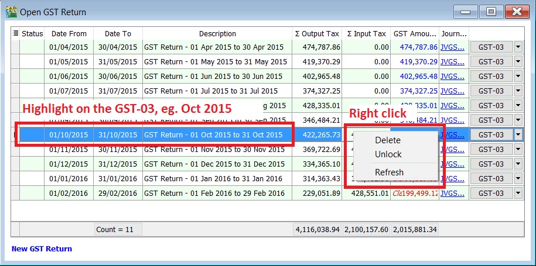The width and height of the screenshot is (536, 266).
Task: Choose Delete from the context menu
Action: tap(388, 140)
